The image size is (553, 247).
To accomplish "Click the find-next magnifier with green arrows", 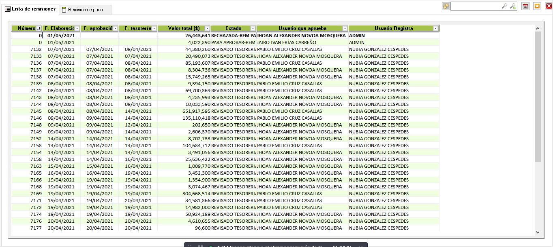I will click(513, 6).
